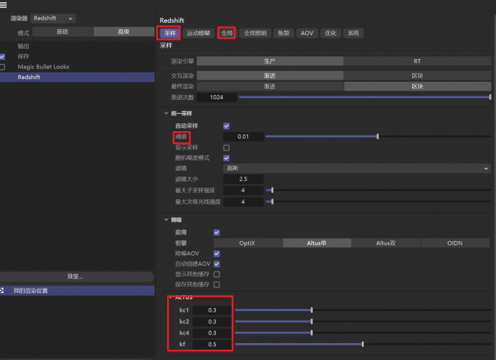Viewport: 496px width, 360px height.
Task: Click the kf value field 0.5
Action: (212, 345)
